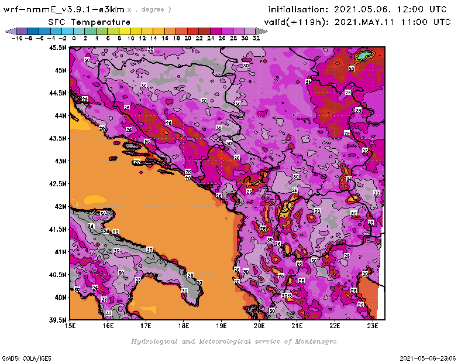
Task: Pick the legend swatch between 4 and 6
Action: (x=101, y=31)
